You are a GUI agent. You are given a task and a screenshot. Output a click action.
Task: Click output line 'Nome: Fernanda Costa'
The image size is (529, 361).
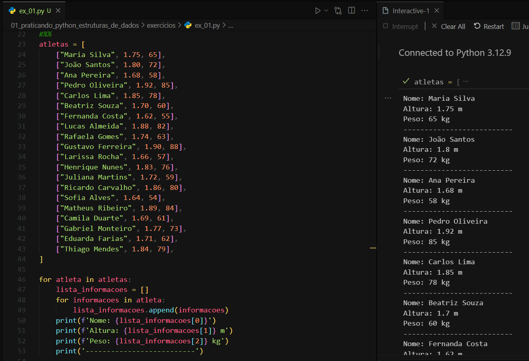pos(445,344)
